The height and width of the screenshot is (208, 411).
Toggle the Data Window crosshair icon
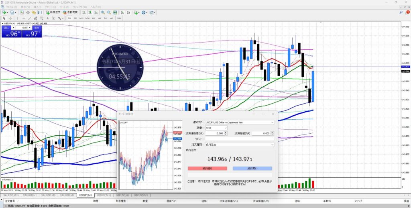[28, 12]
